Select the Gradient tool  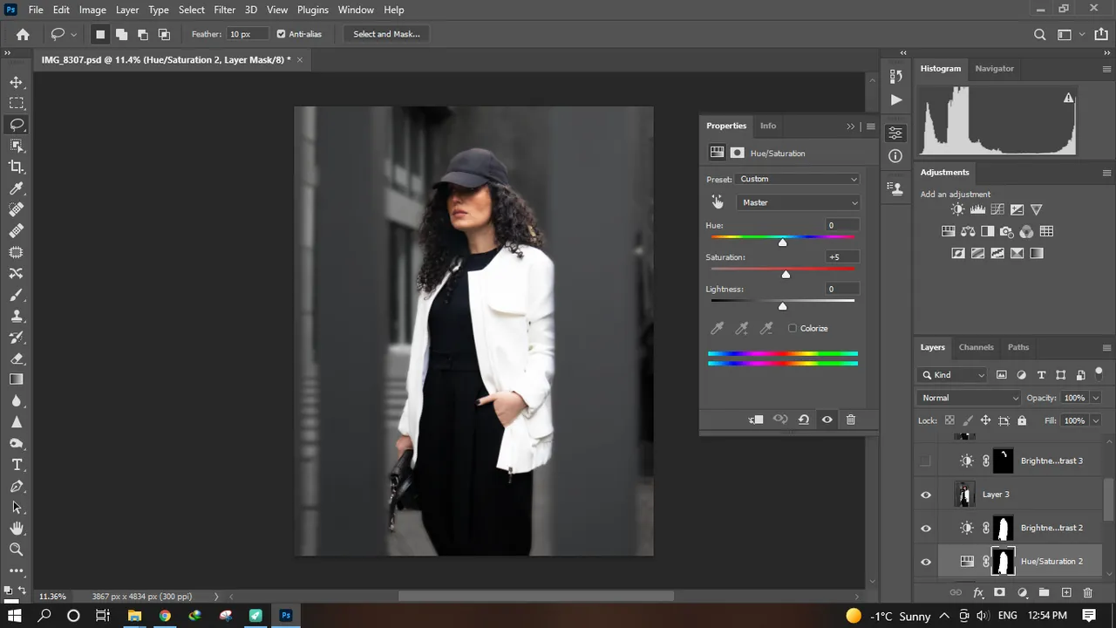17,379
